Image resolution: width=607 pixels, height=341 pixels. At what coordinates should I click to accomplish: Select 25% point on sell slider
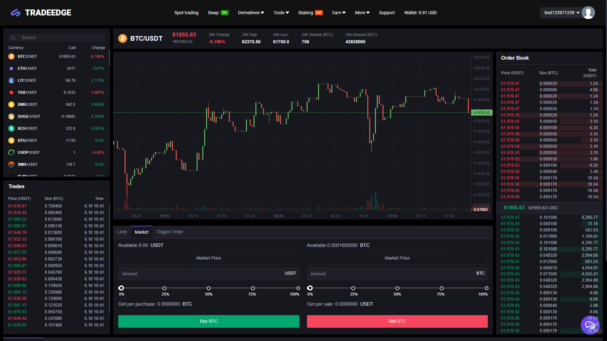[x=353, y=288]
